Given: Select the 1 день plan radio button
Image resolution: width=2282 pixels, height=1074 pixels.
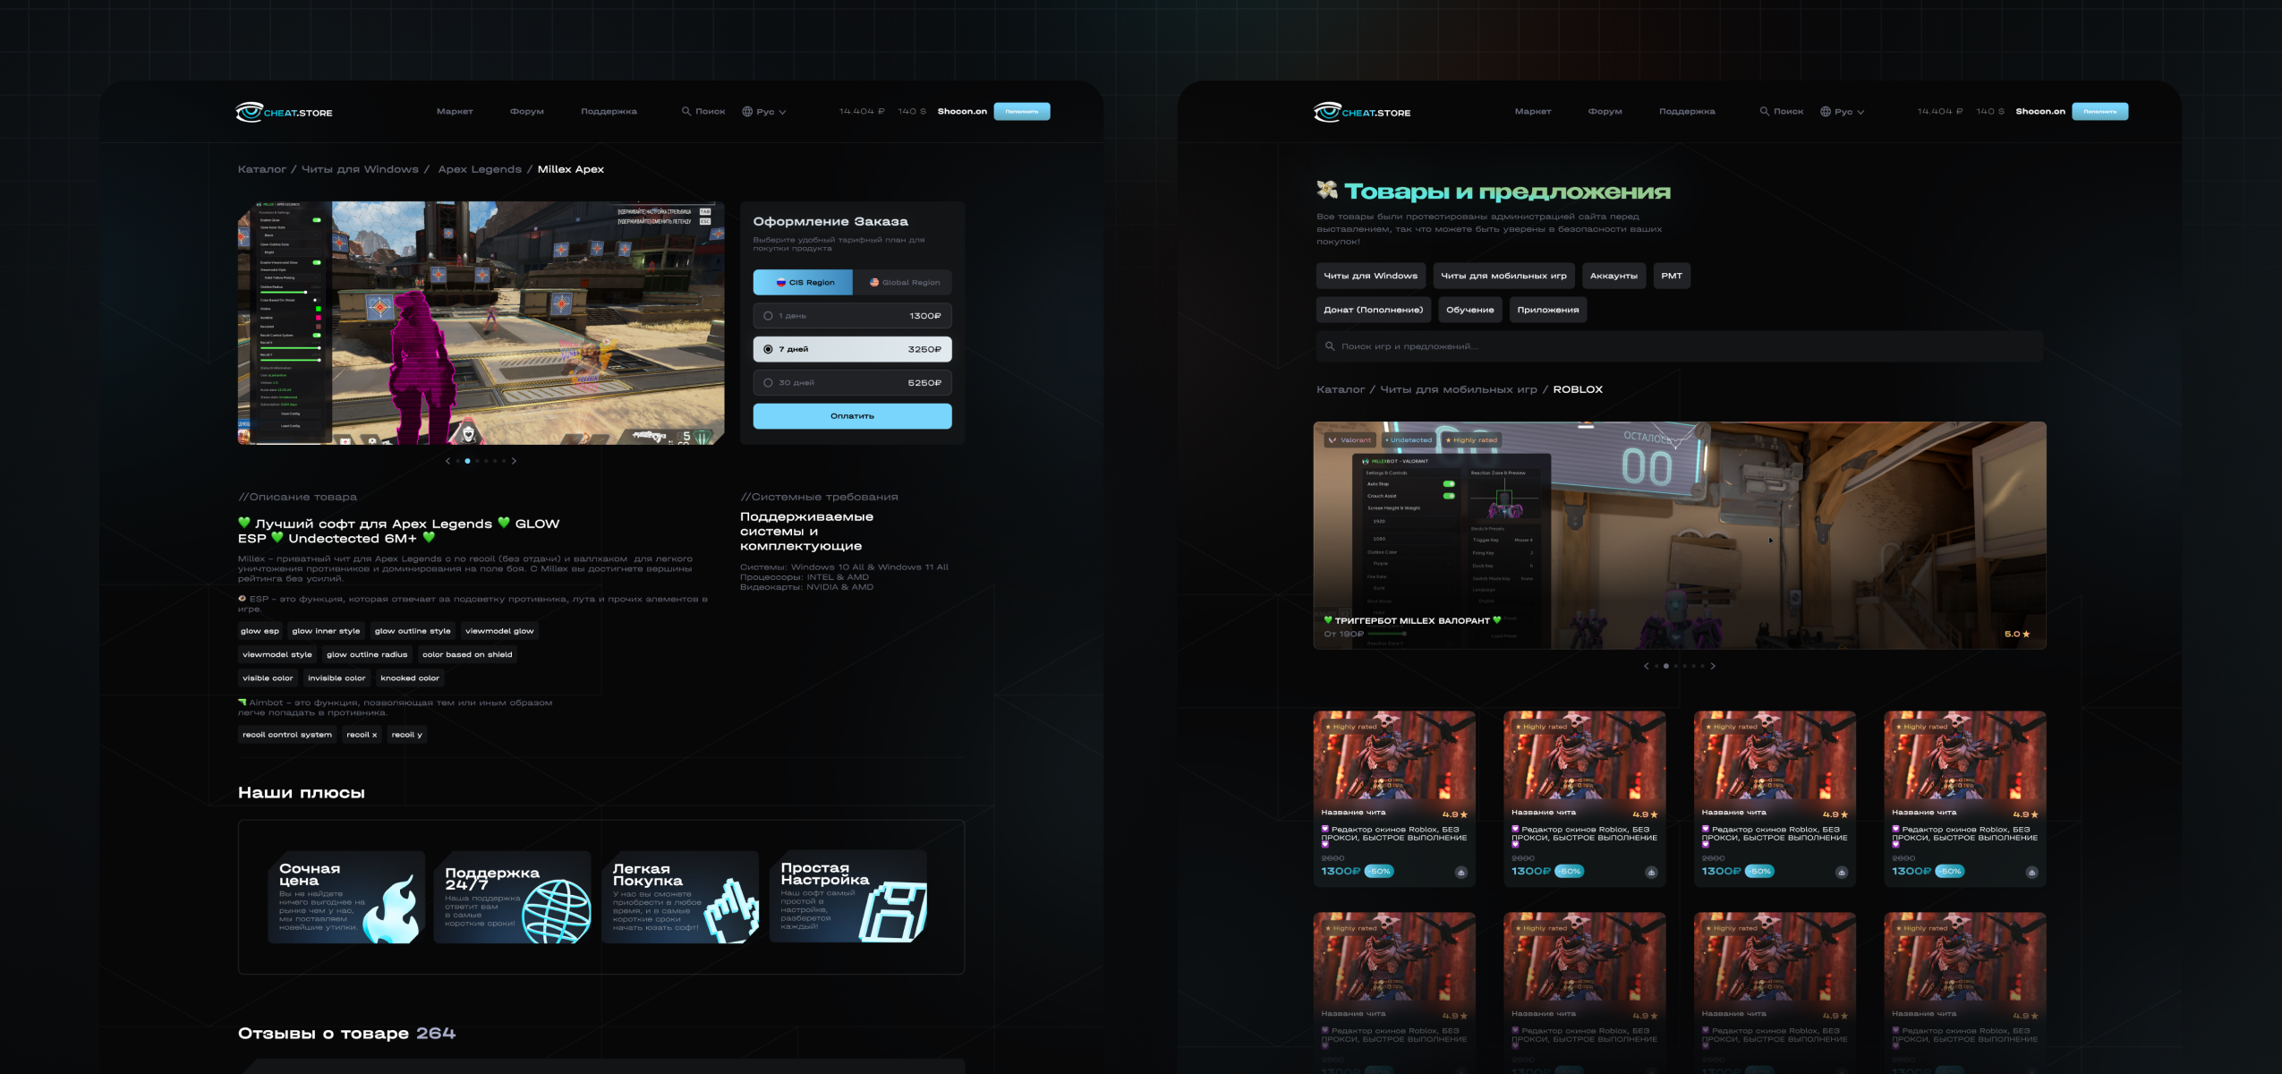Looking at the screenshot, I should [768, 316].
